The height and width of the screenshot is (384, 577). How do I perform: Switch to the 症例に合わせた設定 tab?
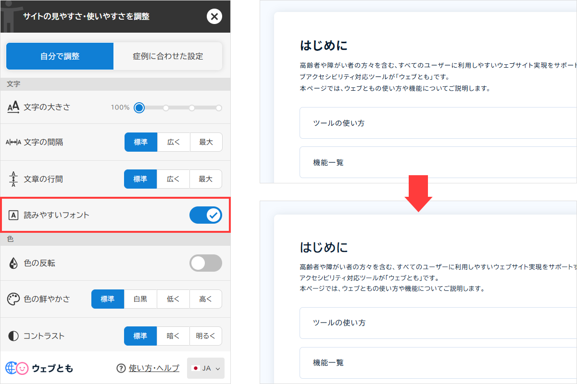[x=168, y=56]
